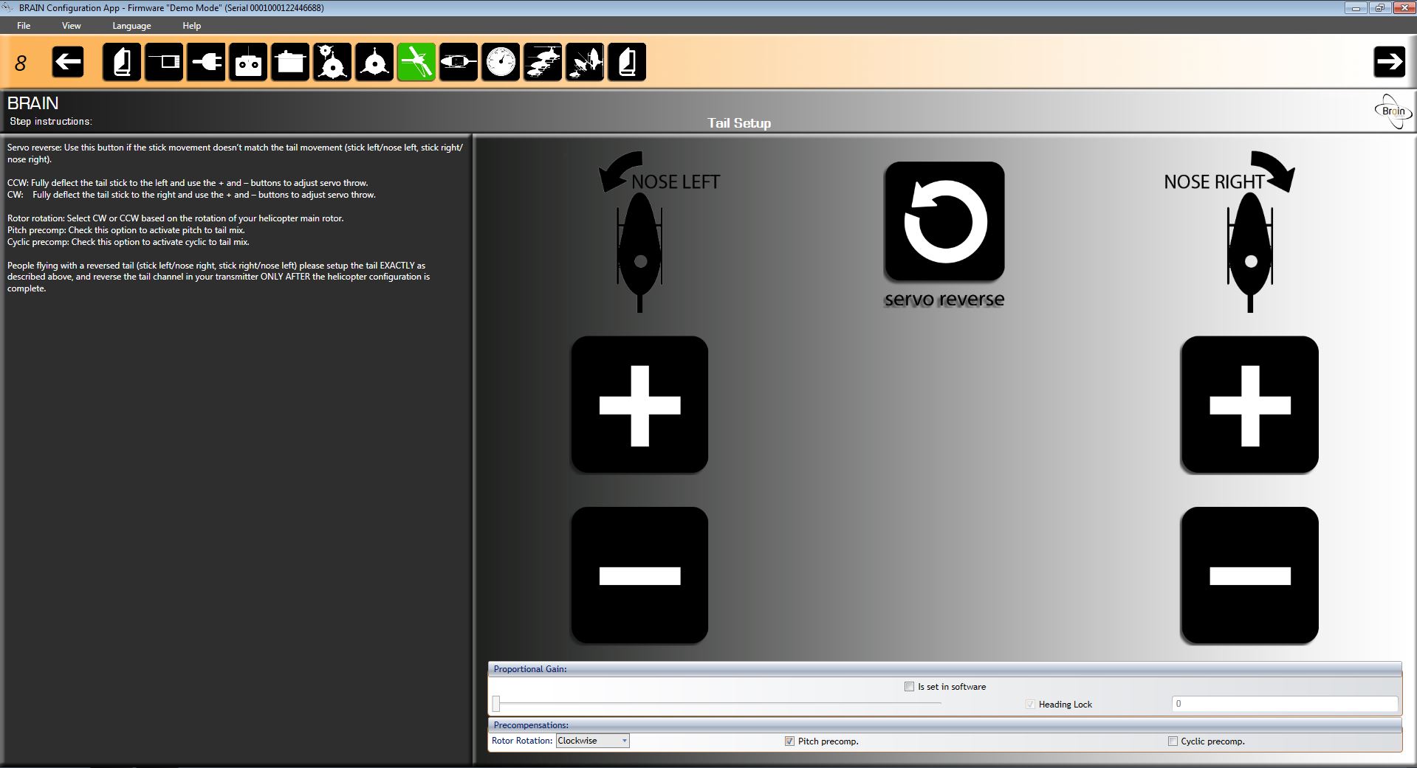Uncheck the Pitch precomp. checkbox
Image resolution: width=1417 pixels, height=768 pixels.
pyautogui.click(x=789, y=741)
